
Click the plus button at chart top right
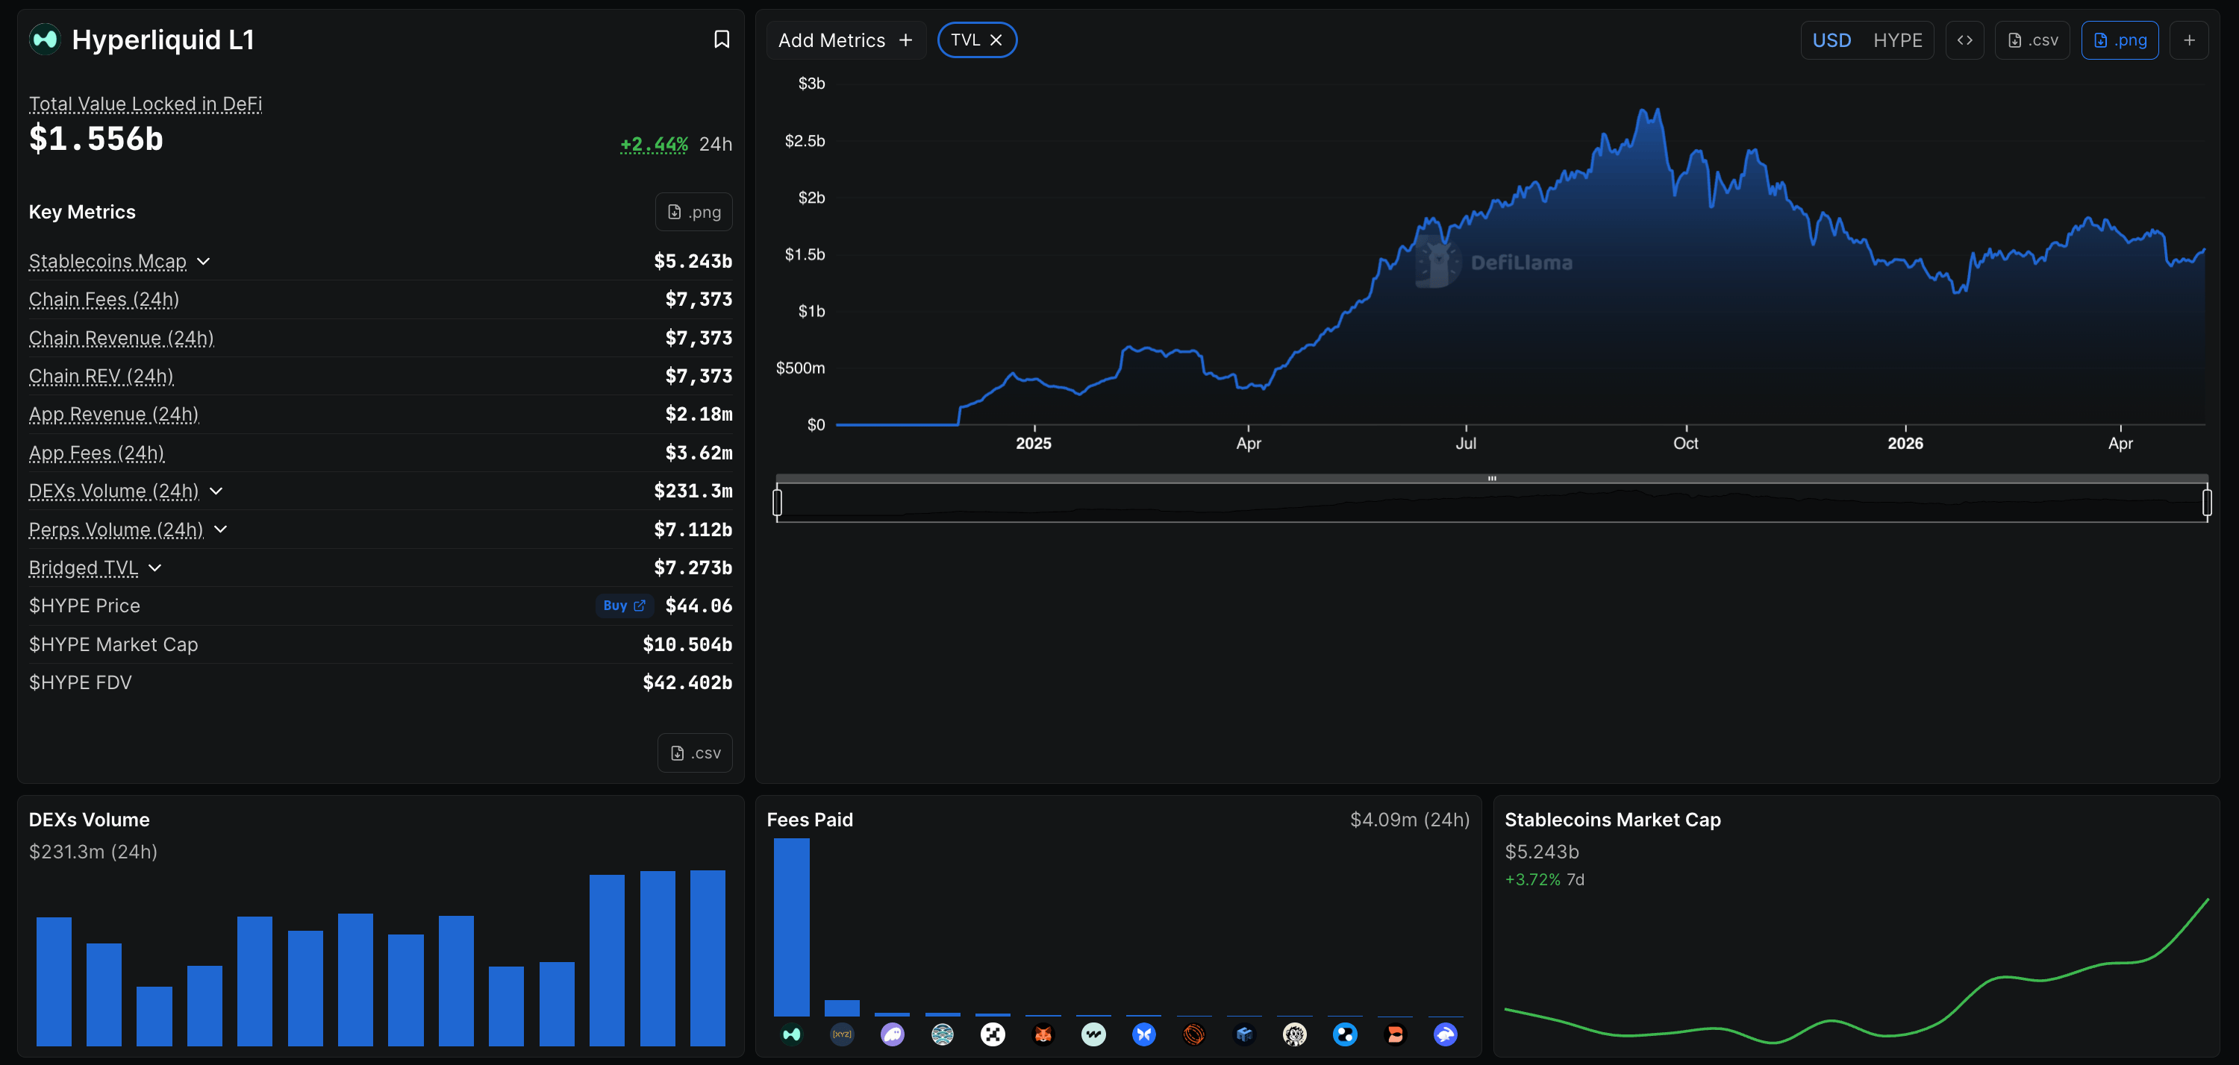pyautogui.click(x=2188, y=40)
